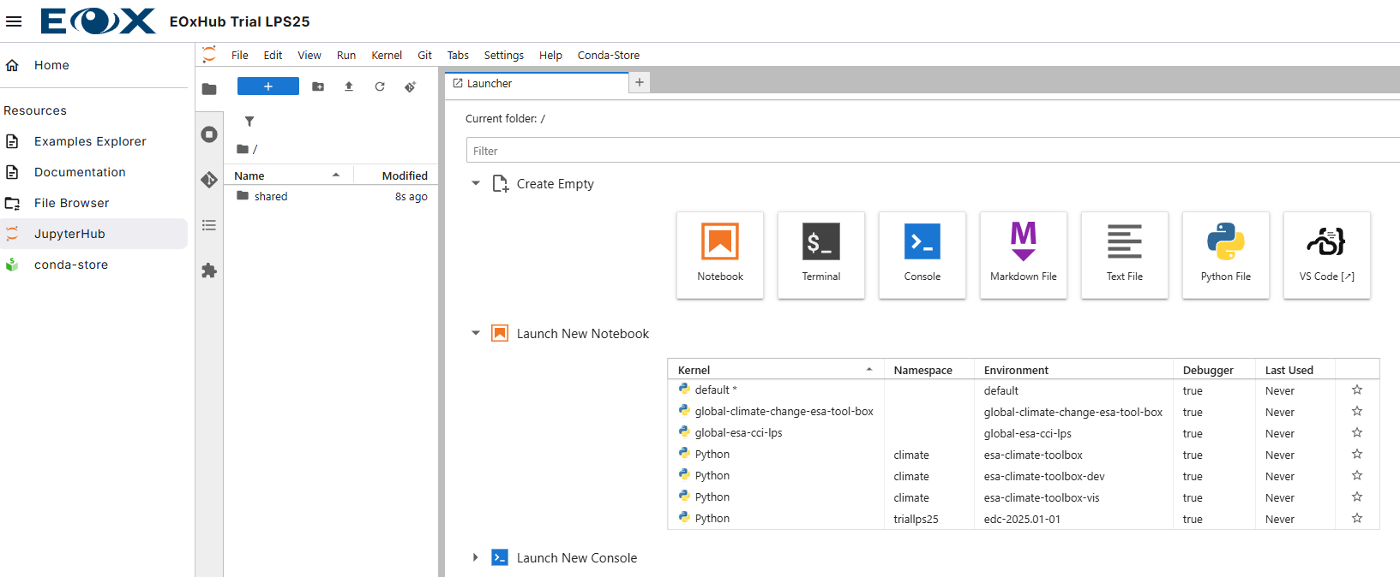Star the default kernel as favorite

click(1356, 390)
